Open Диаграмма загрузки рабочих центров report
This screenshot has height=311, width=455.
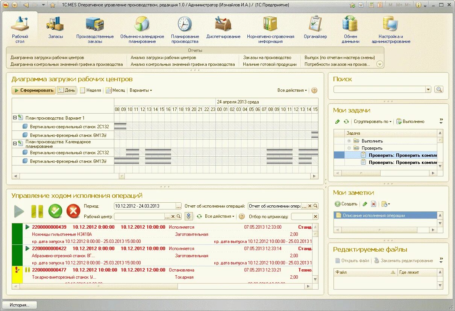[x=47, y=58]
